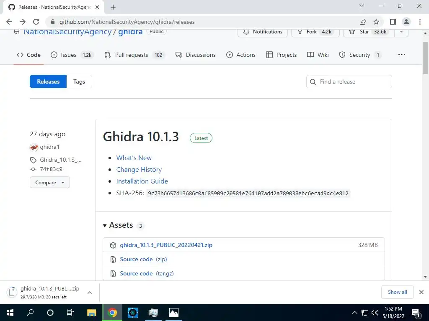Screen dimensions: 429x321
Task: Open the Issues tab
Action: 72,55
